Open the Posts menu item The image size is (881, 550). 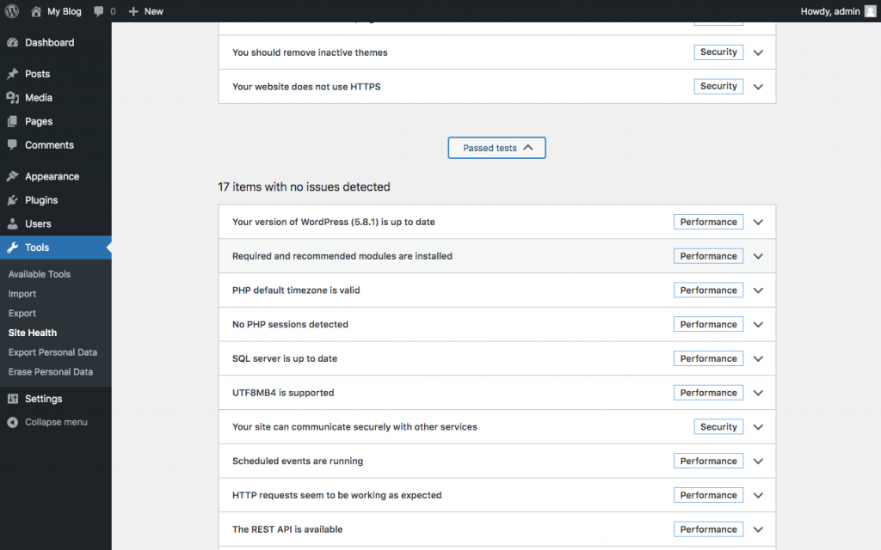click(56, 74)
